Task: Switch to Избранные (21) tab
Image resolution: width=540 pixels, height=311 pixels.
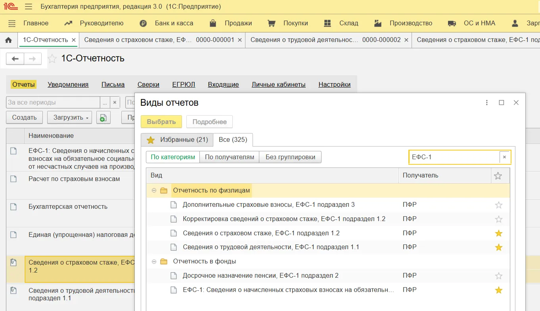Action: (177, 140)
